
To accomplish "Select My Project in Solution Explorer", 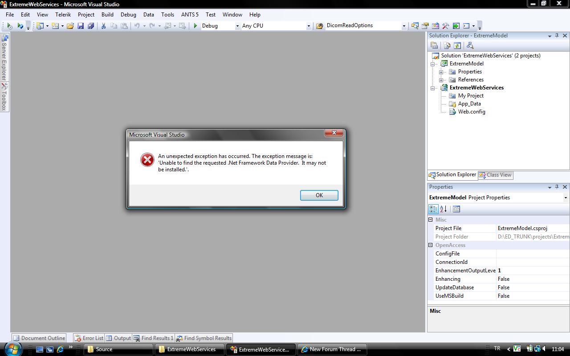I will 471,96.
